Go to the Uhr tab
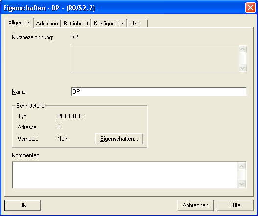258x216 pixels. (137, 24)
